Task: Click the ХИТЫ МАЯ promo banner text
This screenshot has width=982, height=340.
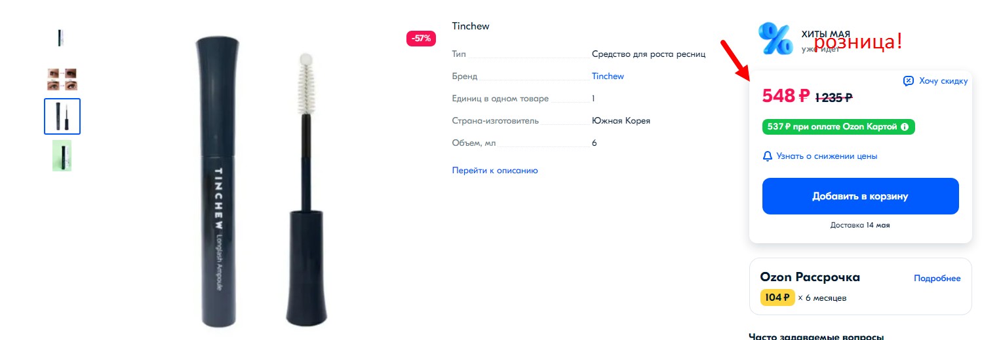Action: pos(825,34)
